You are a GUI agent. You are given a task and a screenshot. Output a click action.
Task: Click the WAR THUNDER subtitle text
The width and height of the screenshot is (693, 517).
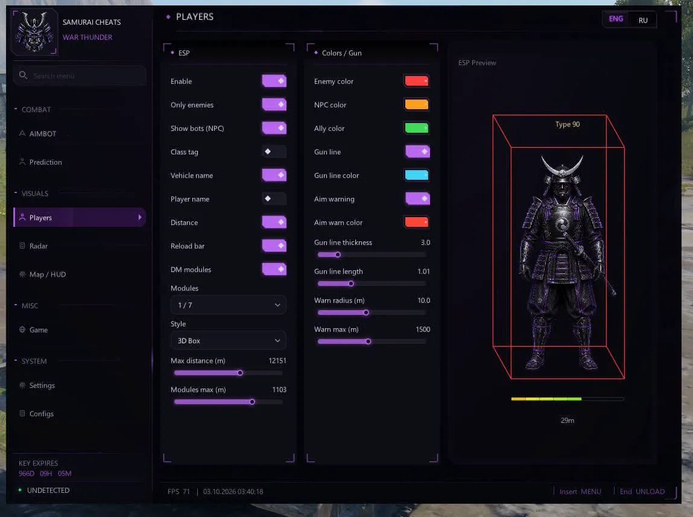click(x=87, y=37)
